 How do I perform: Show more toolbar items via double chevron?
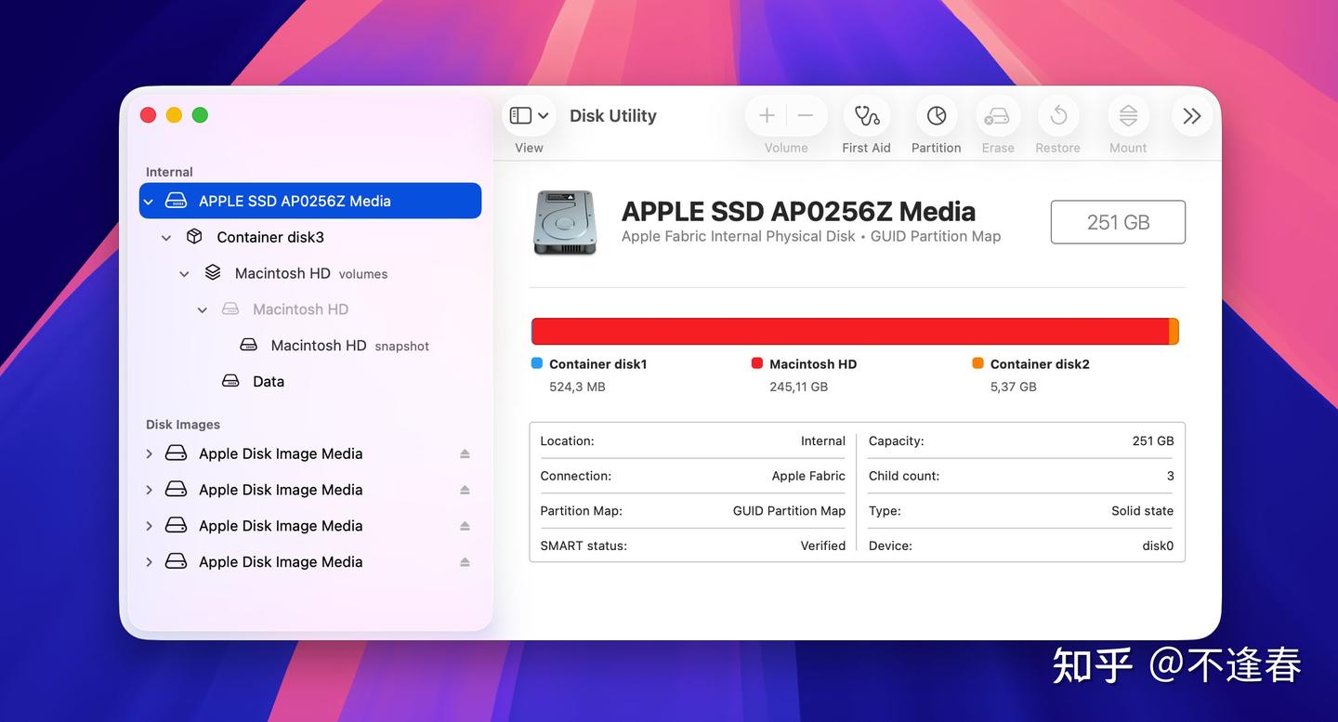1192,116
